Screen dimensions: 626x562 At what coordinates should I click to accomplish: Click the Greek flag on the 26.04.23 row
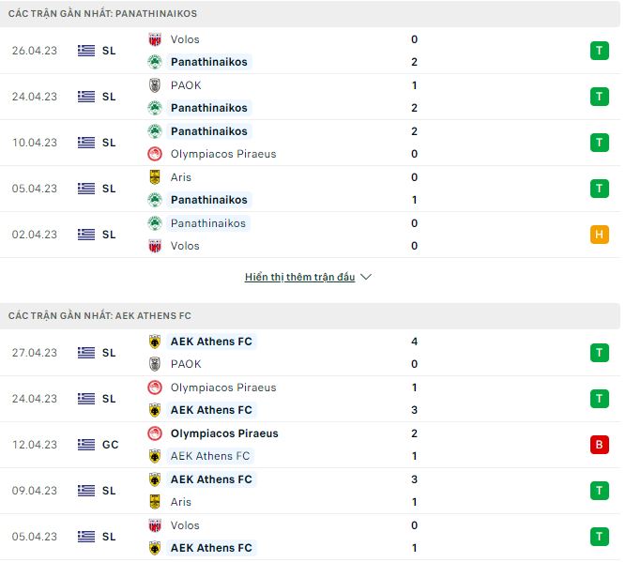(86, 51)
